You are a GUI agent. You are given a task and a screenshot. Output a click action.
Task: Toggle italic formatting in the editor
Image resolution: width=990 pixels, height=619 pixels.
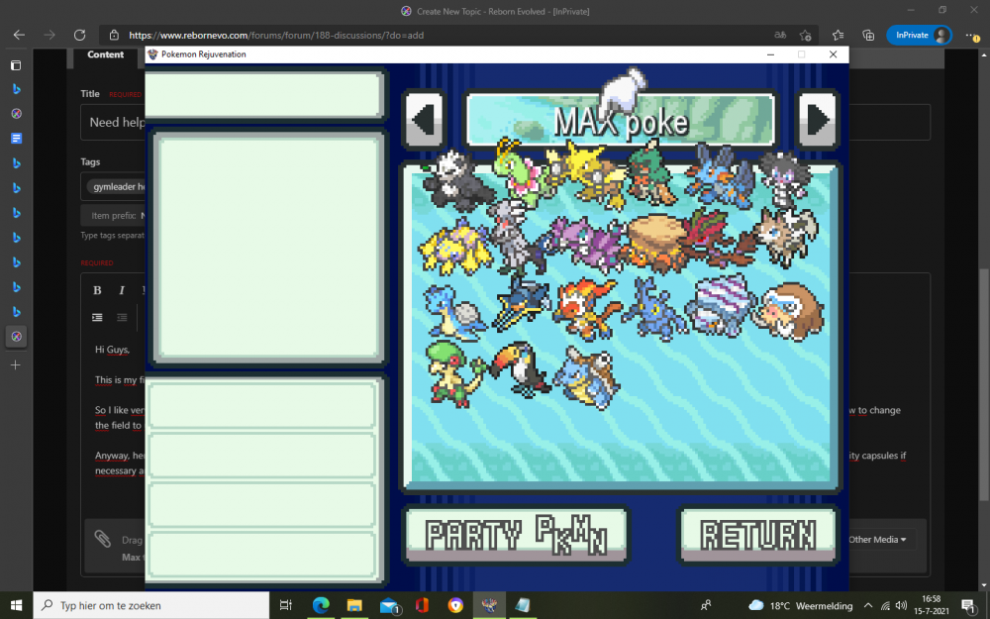click(x=121, y=290)
